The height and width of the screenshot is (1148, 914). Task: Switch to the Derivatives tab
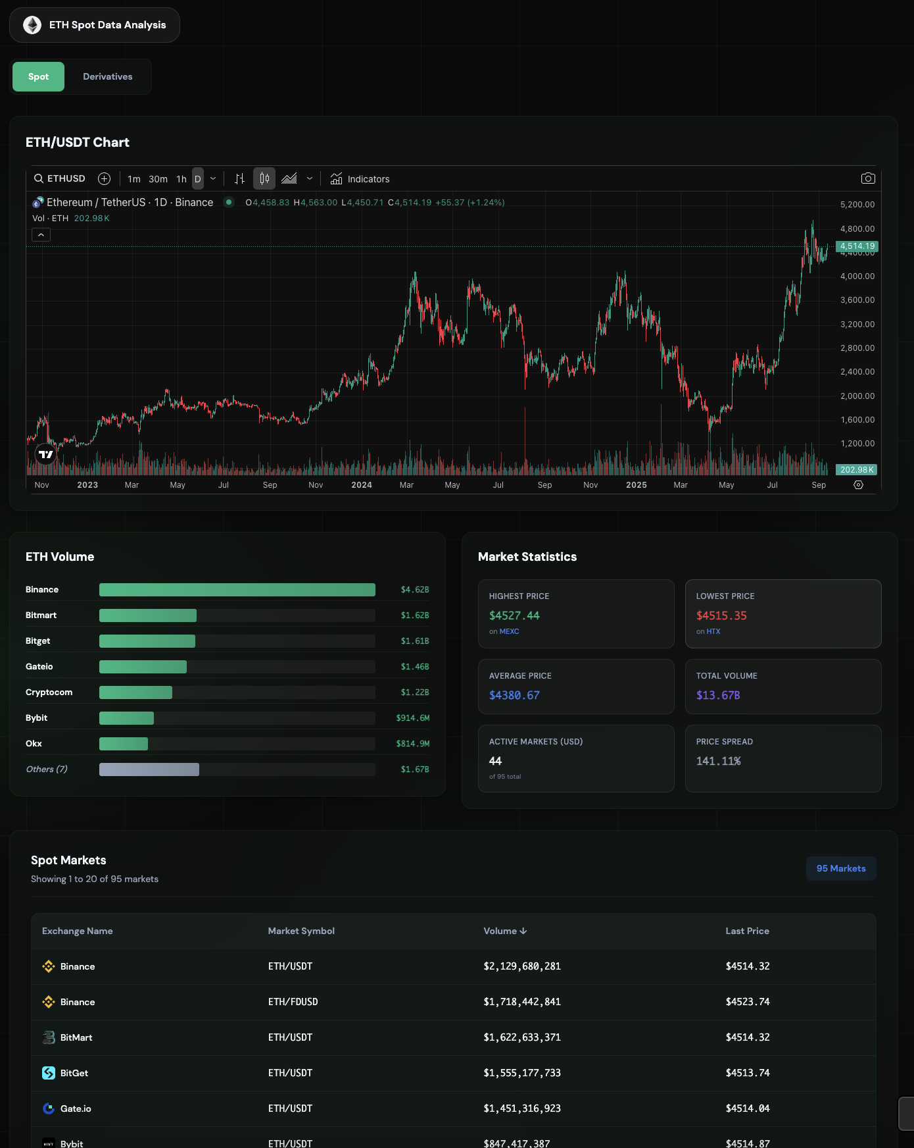click(108, 76)
